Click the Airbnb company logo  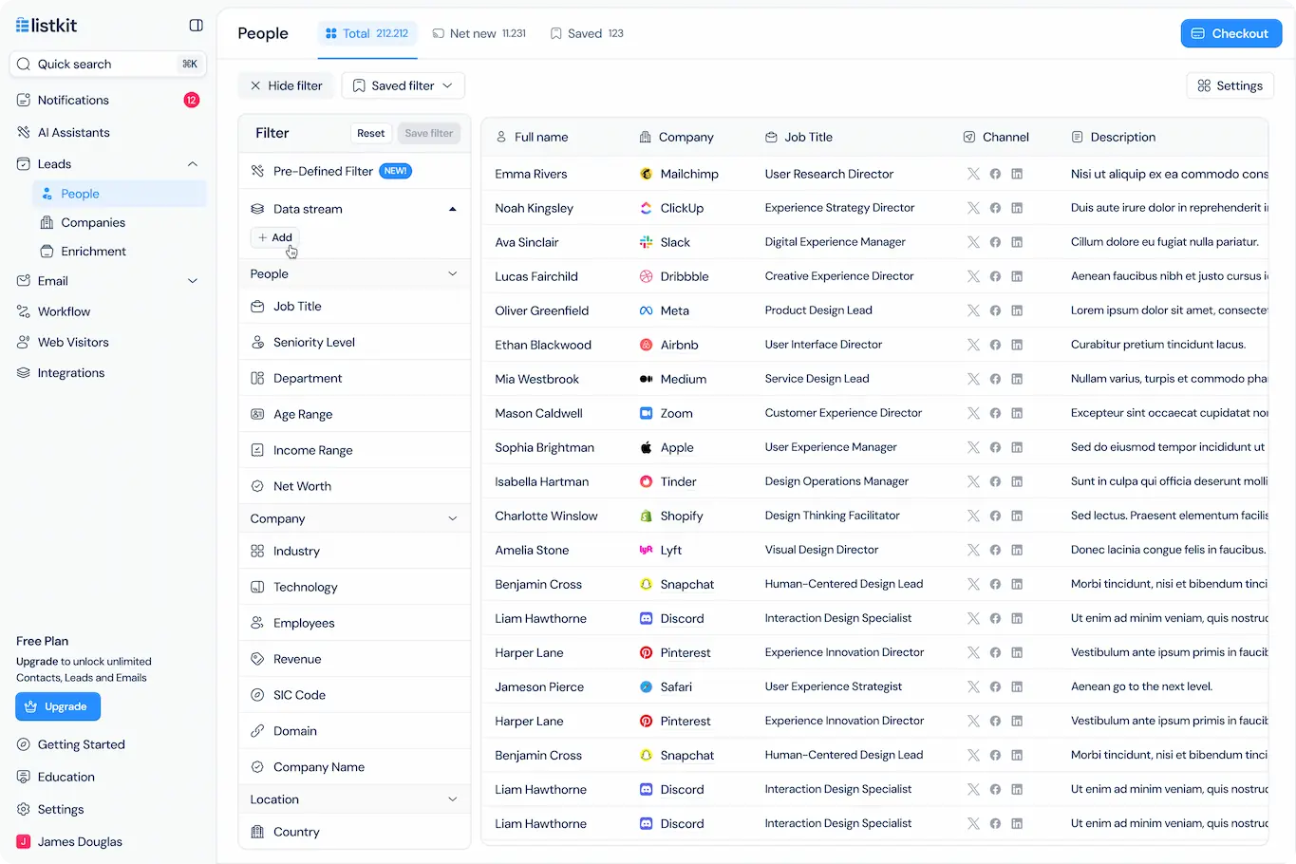click(646, 345)
